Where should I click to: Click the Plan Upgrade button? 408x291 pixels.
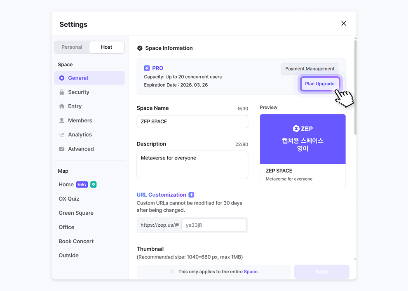click(320, 84)
